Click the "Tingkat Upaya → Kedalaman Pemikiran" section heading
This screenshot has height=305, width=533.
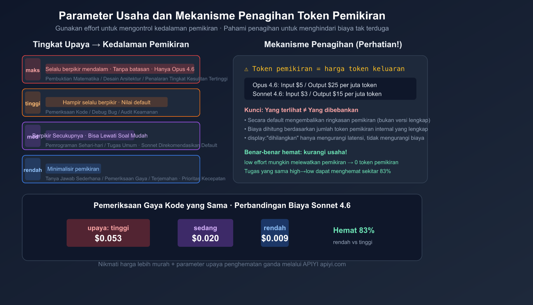click(x=111, y=44)
